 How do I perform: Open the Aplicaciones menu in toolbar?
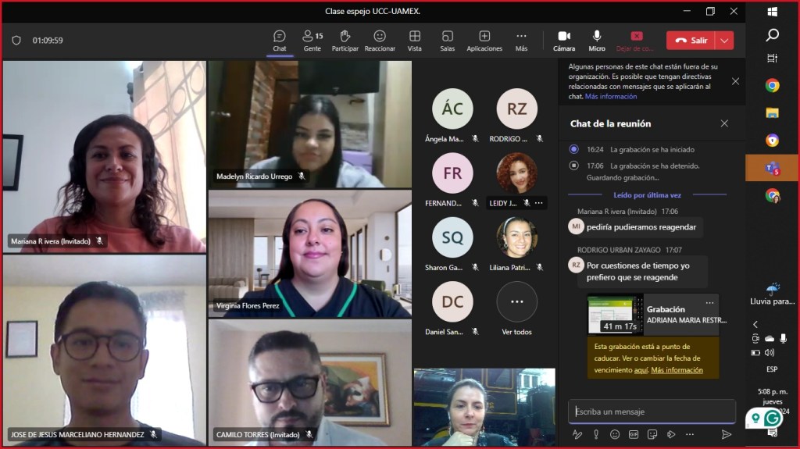point(484,41)
